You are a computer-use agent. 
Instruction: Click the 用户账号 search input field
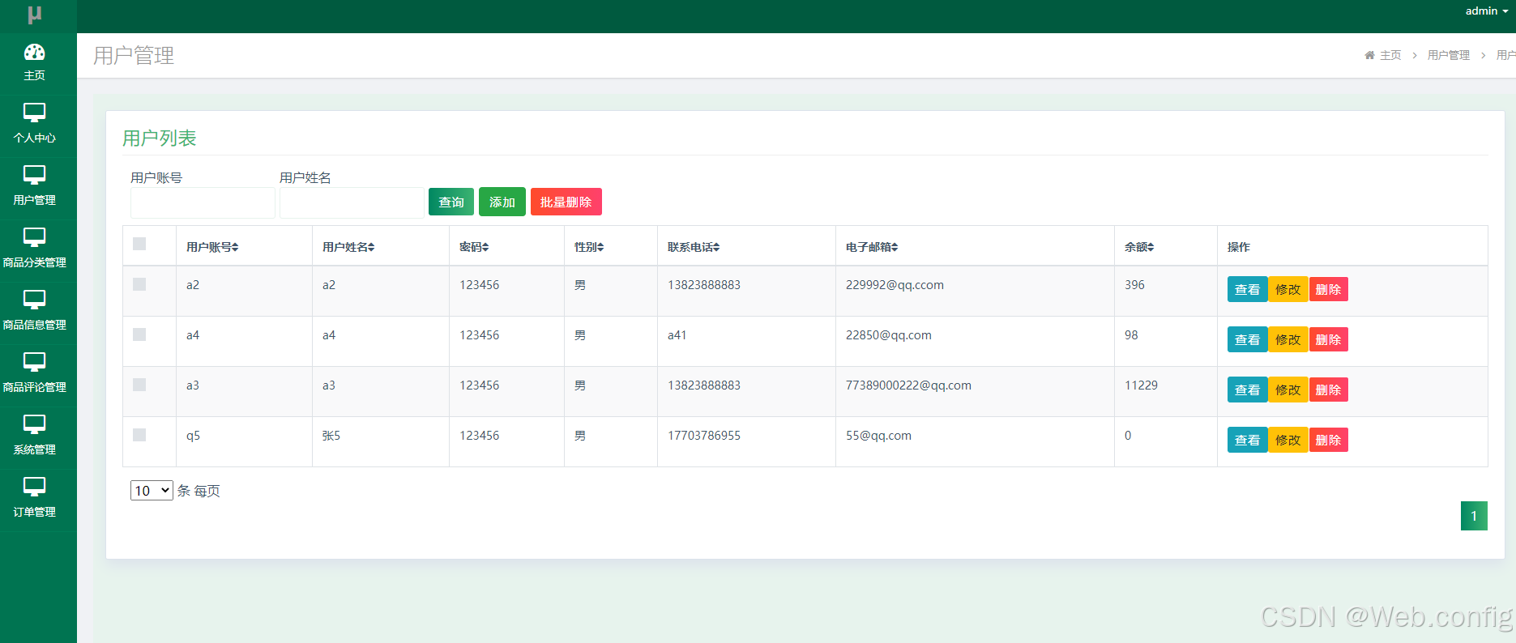coord(203,202)
